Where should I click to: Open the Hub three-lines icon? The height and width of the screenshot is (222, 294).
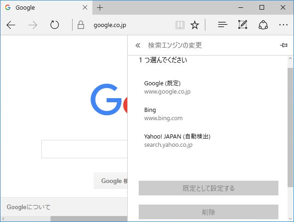[x=222, y=25]
